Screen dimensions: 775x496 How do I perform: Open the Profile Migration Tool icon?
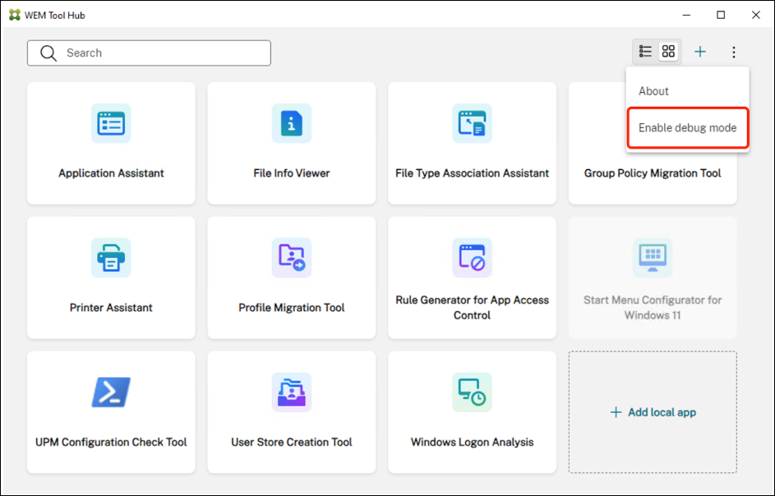click(x=292, y=257)
